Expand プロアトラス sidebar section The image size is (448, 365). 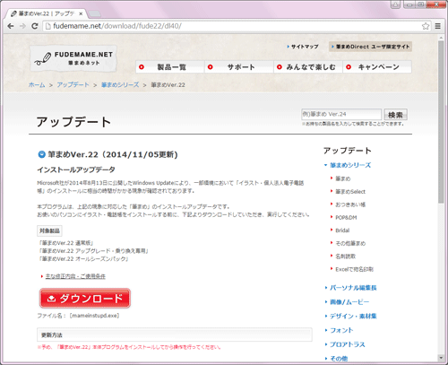click(348, 344)
